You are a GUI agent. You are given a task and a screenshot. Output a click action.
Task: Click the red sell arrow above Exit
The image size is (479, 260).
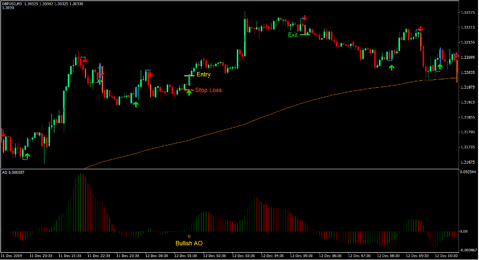pyautogui.click(x=304, y=19)
